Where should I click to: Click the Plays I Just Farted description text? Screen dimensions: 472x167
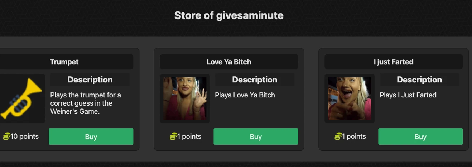[x=408, y=95]
